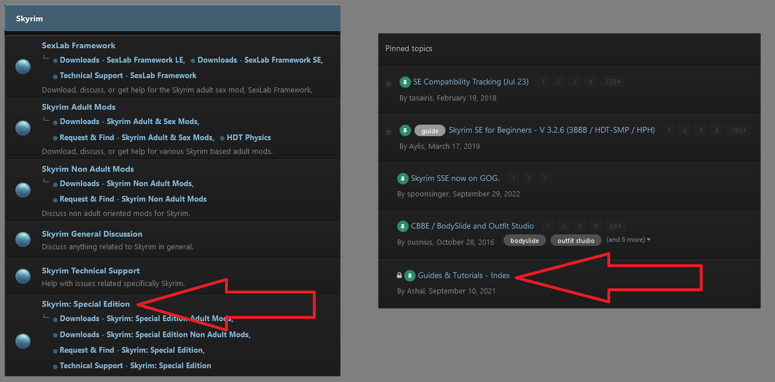Open the Skyrim General Discussion forum
Viewport: 775px width, 382px height.
(92, 234)
